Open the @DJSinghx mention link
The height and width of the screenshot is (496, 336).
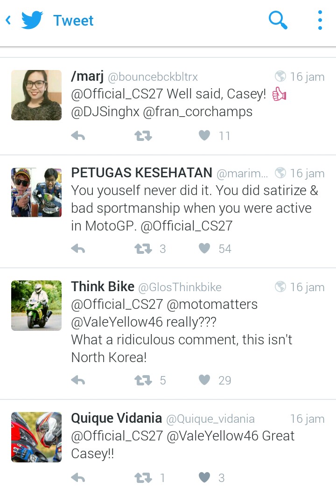tap(104, 112)
